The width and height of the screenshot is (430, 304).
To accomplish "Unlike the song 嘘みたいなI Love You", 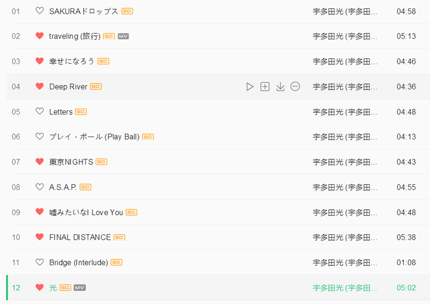I will click(40, 212).
